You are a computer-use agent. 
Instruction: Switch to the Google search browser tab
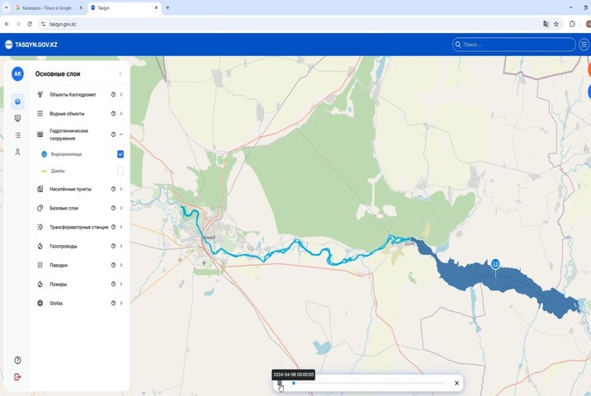45,7
